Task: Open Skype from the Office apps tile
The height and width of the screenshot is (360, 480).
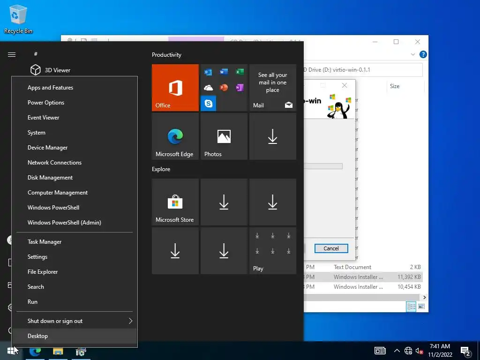Action: coord(209,104)
